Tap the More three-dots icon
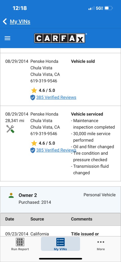This screenshot has height=262, width=121. pos(101,242)
